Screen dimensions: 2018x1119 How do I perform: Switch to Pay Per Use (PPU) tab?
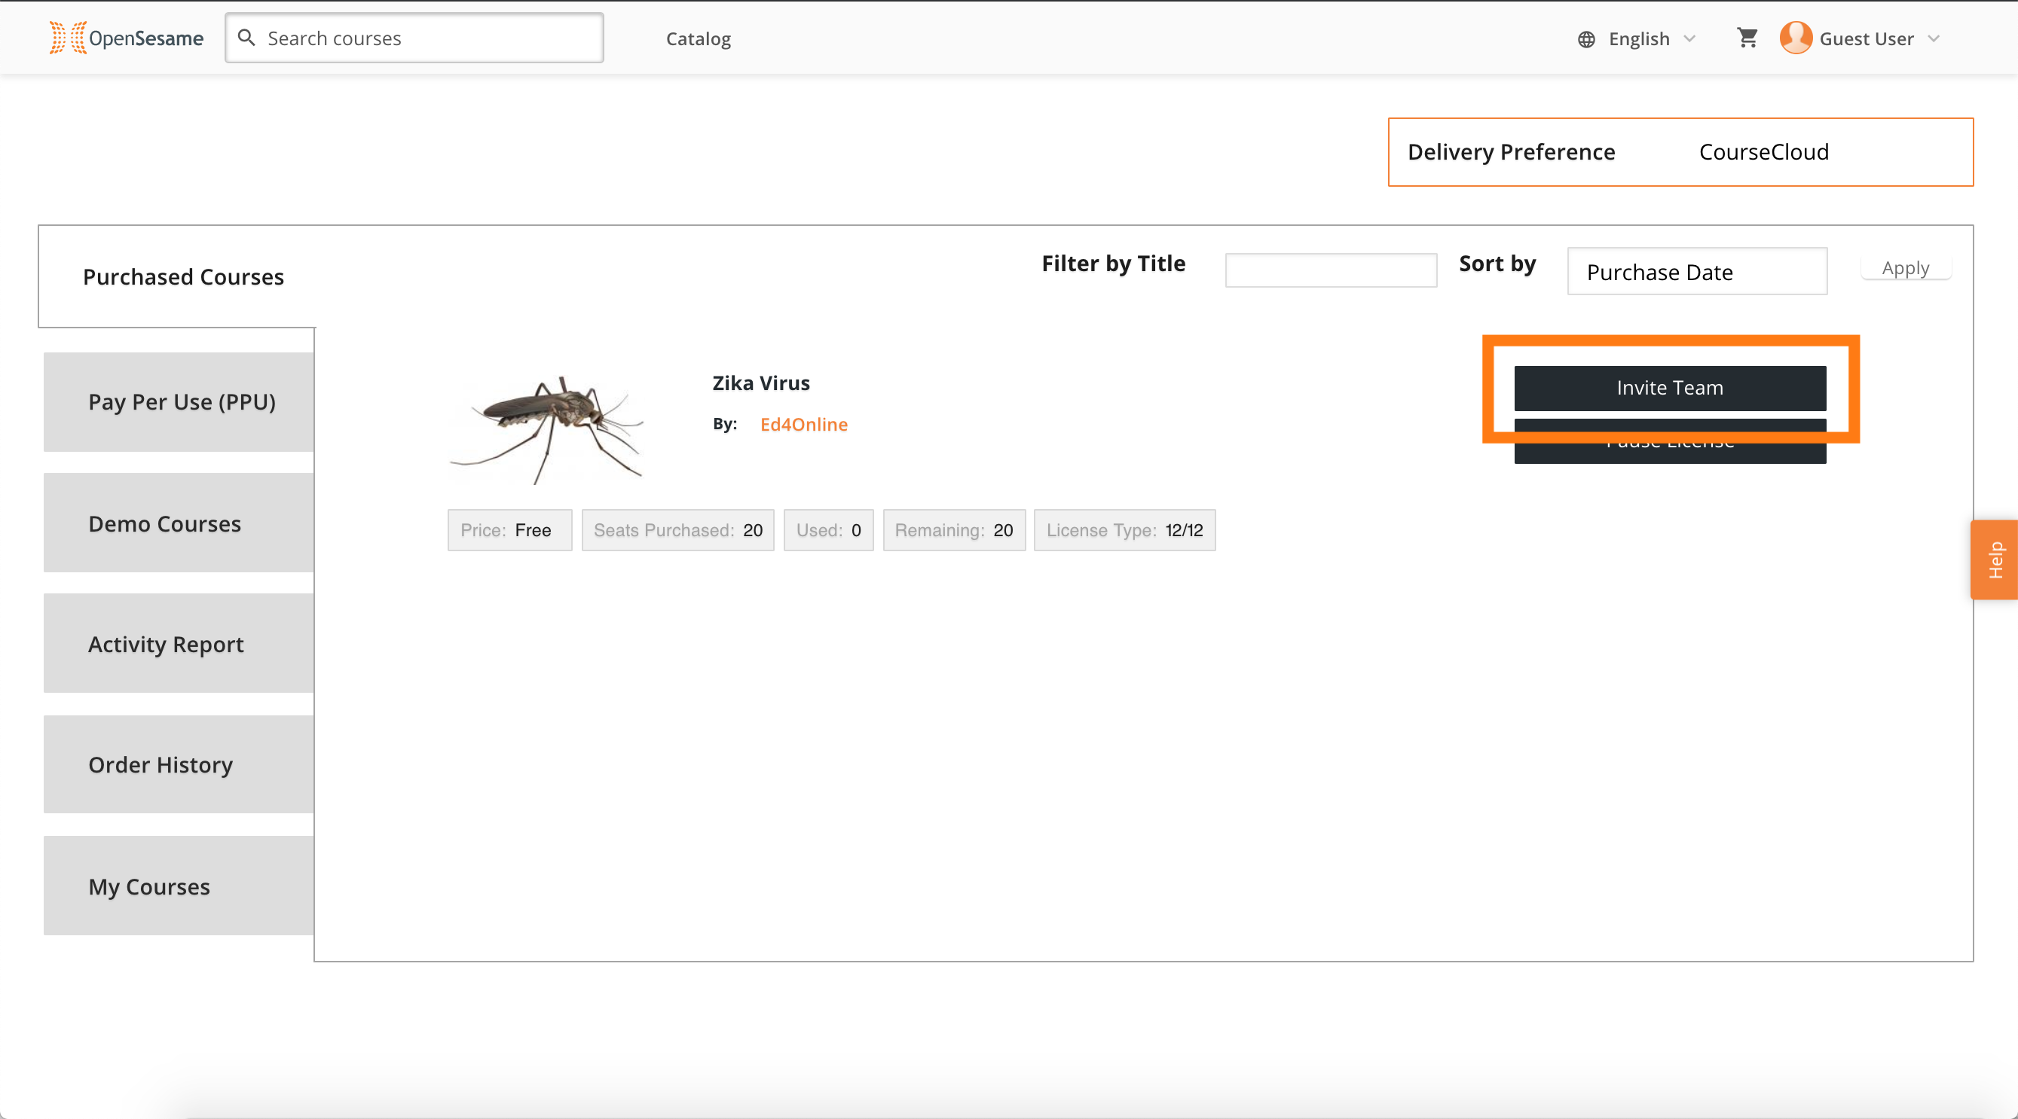click(x=179, y=401)
